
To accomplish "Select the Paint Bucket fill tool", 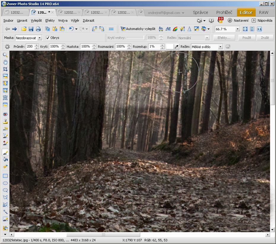I will coord(5,160).
